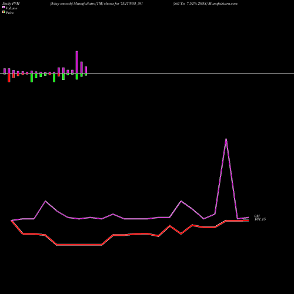Click the peak of the magenta volume line
294x294 pixels.
point(226,139)
